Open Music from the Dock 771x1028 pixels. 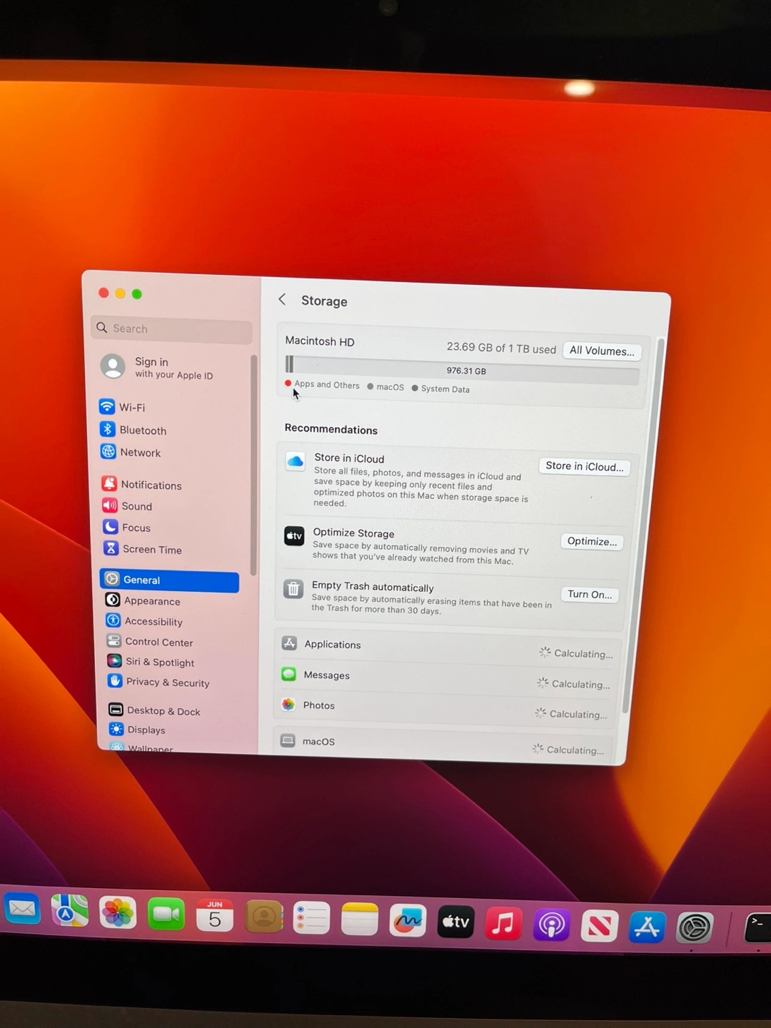coord(503,924)
